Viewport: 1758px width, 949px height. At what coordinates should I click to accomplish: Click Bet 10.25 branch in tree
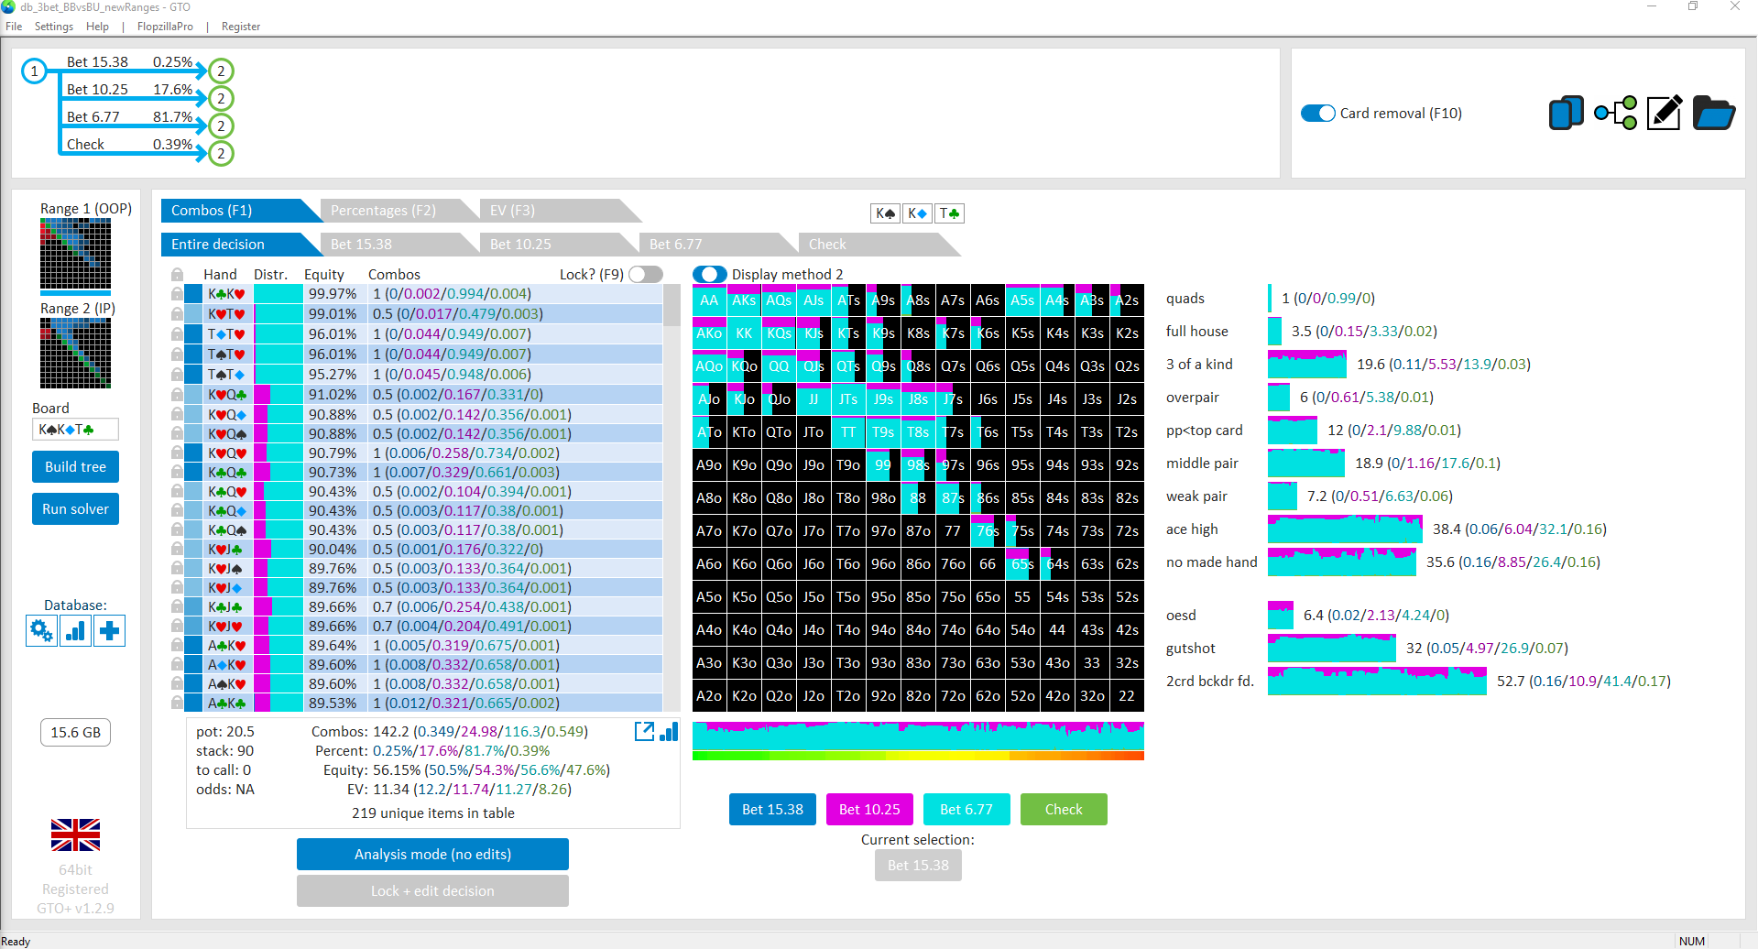pyautogui.click(x=129, y=90)
